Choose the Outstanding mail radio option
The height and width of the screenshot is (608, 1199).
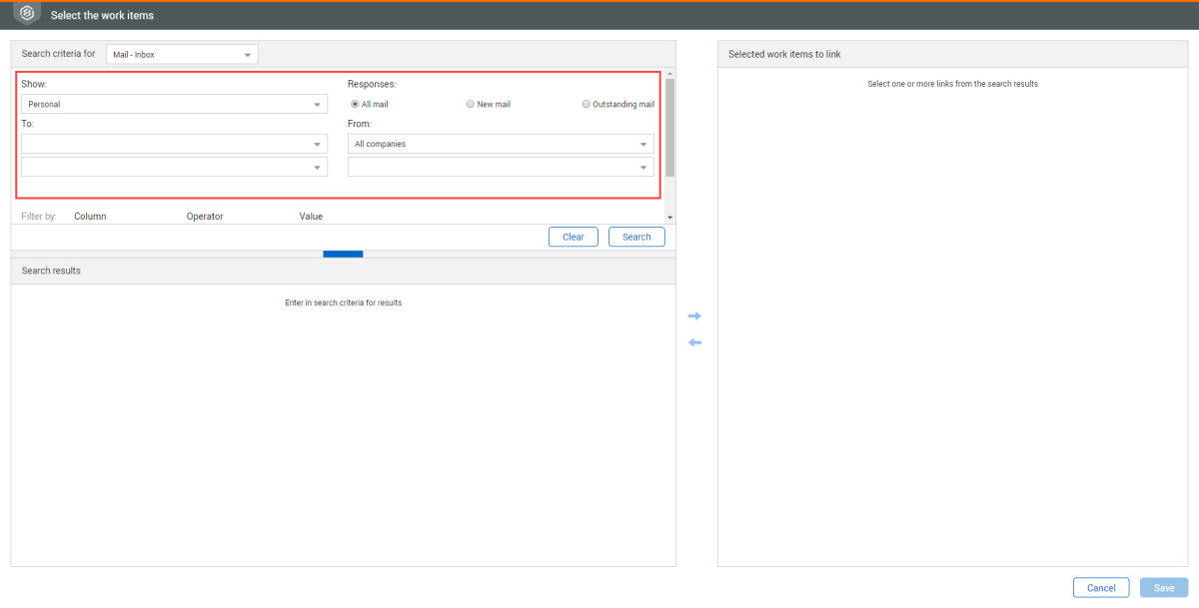pos(587,104)
